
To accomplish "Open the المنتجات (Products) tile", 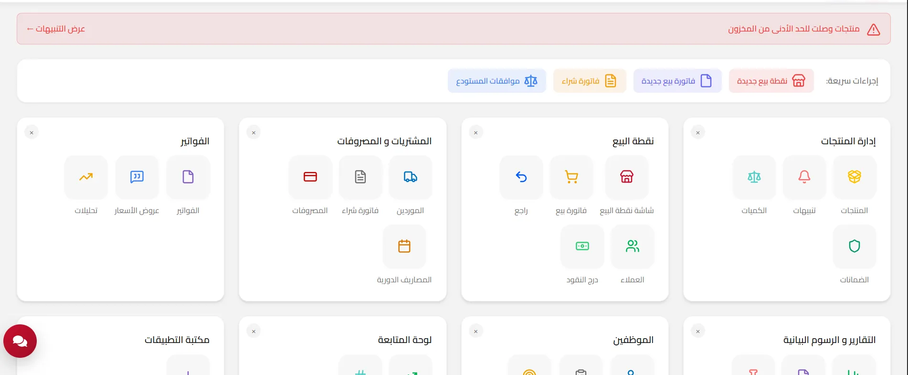I will (x=854, y=177).
